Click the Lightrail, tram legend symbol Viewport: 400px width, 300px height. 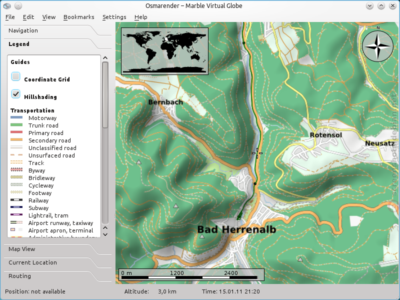[x=16, y=215]
